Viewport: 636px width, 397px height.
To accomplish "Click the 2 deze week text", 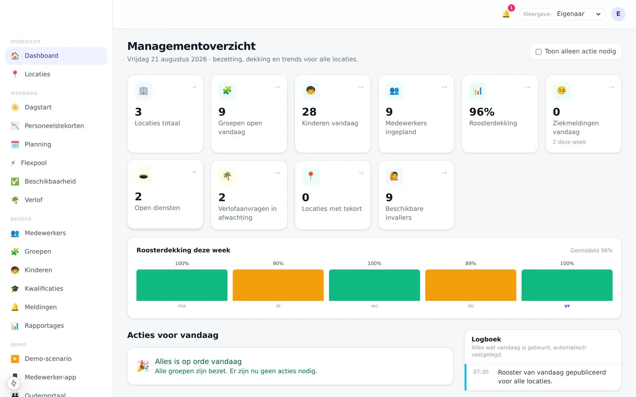I will 569,142.
